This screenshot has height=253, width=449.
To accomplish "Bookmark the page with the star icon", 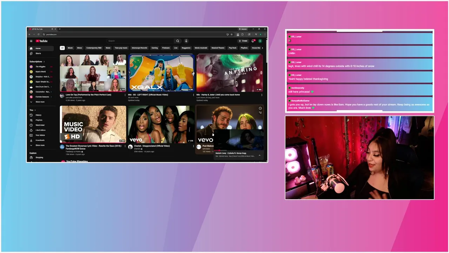I will pos(232,34).
